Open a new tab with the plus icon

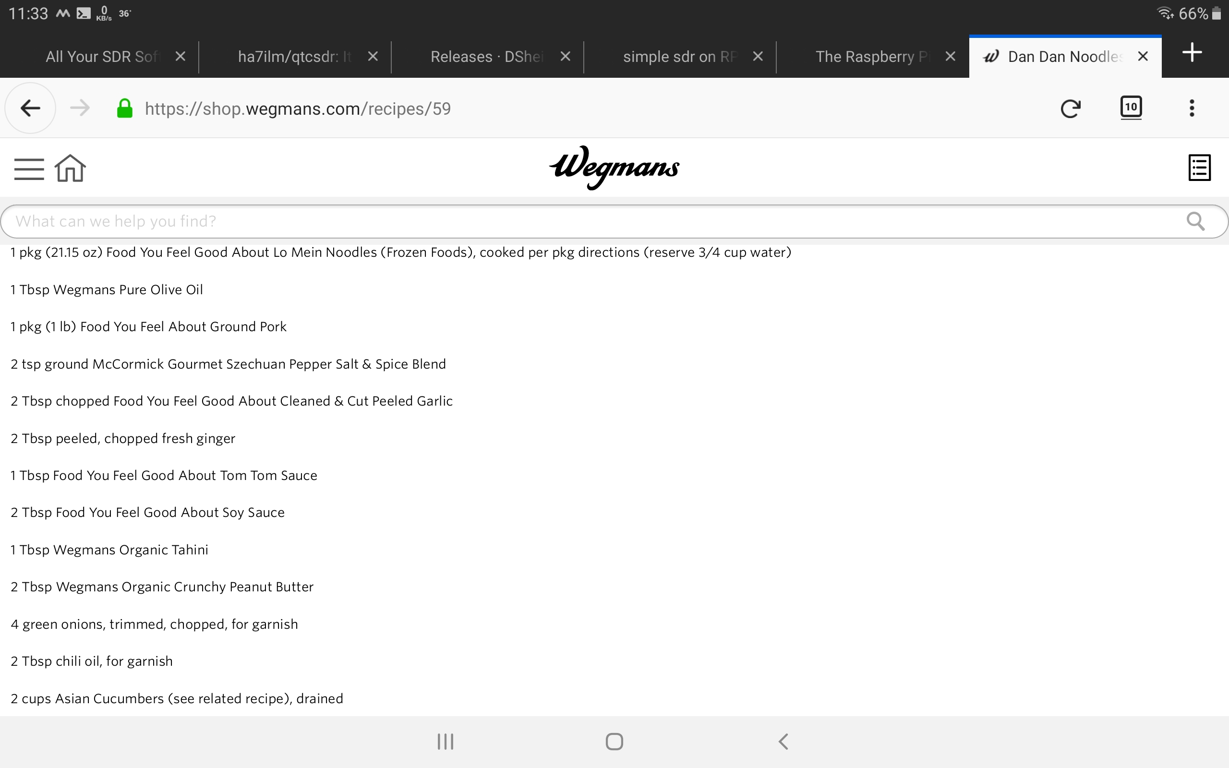pyautogui.click(x=1192, y=52)
